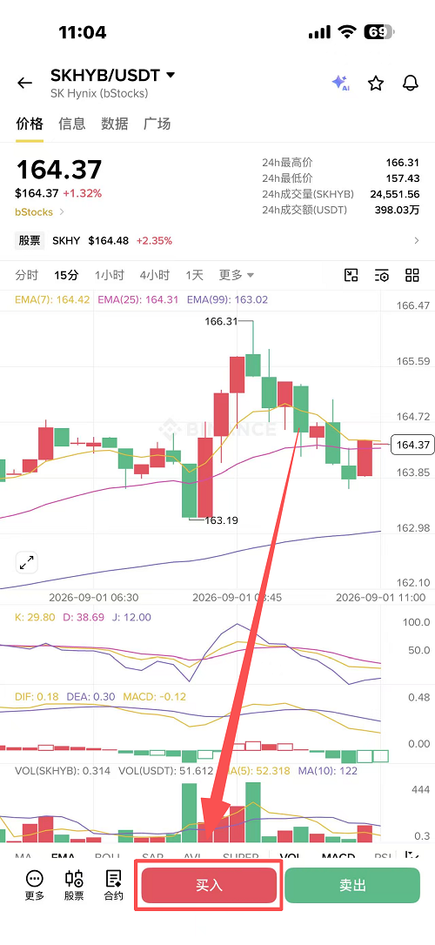Tap the 163.19 low marker on chart
435x945 pixels.
click(221, 519)
